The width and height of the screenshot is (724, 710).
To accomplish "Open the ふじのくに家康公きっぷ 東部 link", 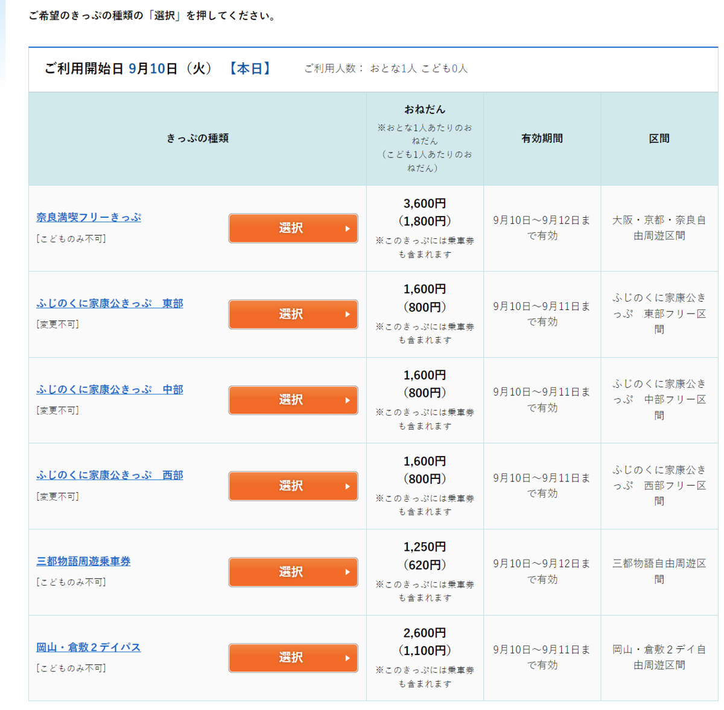I will pos(110,303).
